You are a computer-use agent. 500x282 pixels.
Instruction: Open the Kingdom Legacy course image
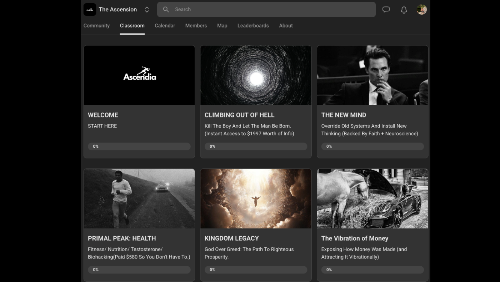256,198
